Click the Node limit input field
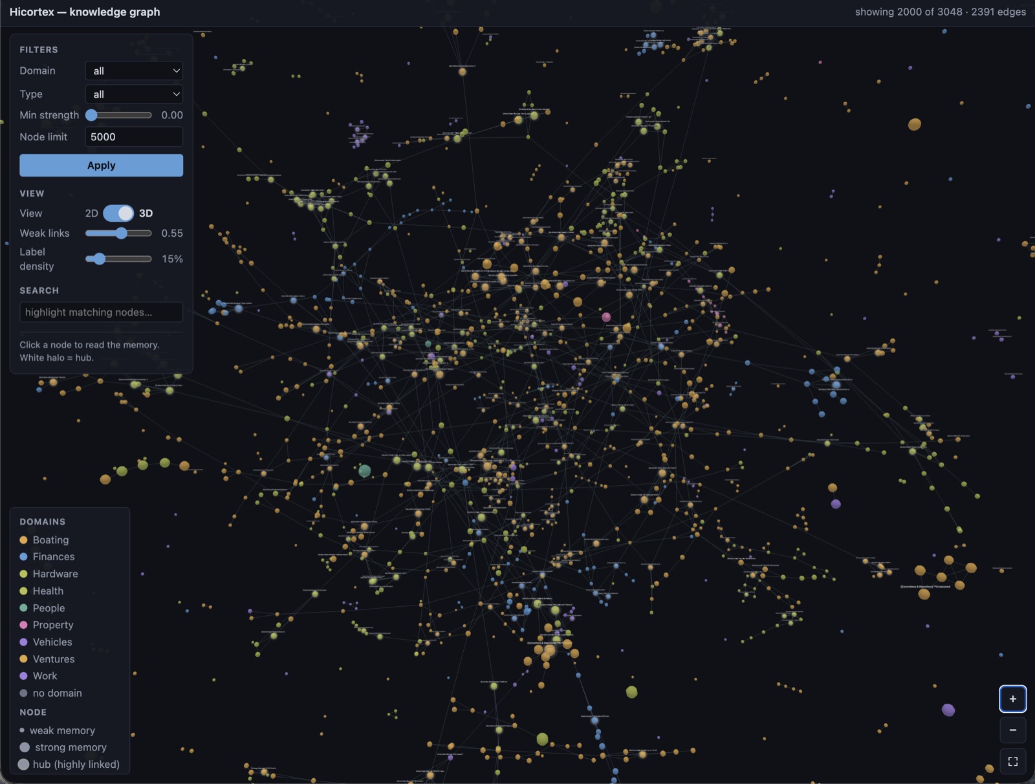This screenshot has width=1035, height=784. click(x=134, y=136)
